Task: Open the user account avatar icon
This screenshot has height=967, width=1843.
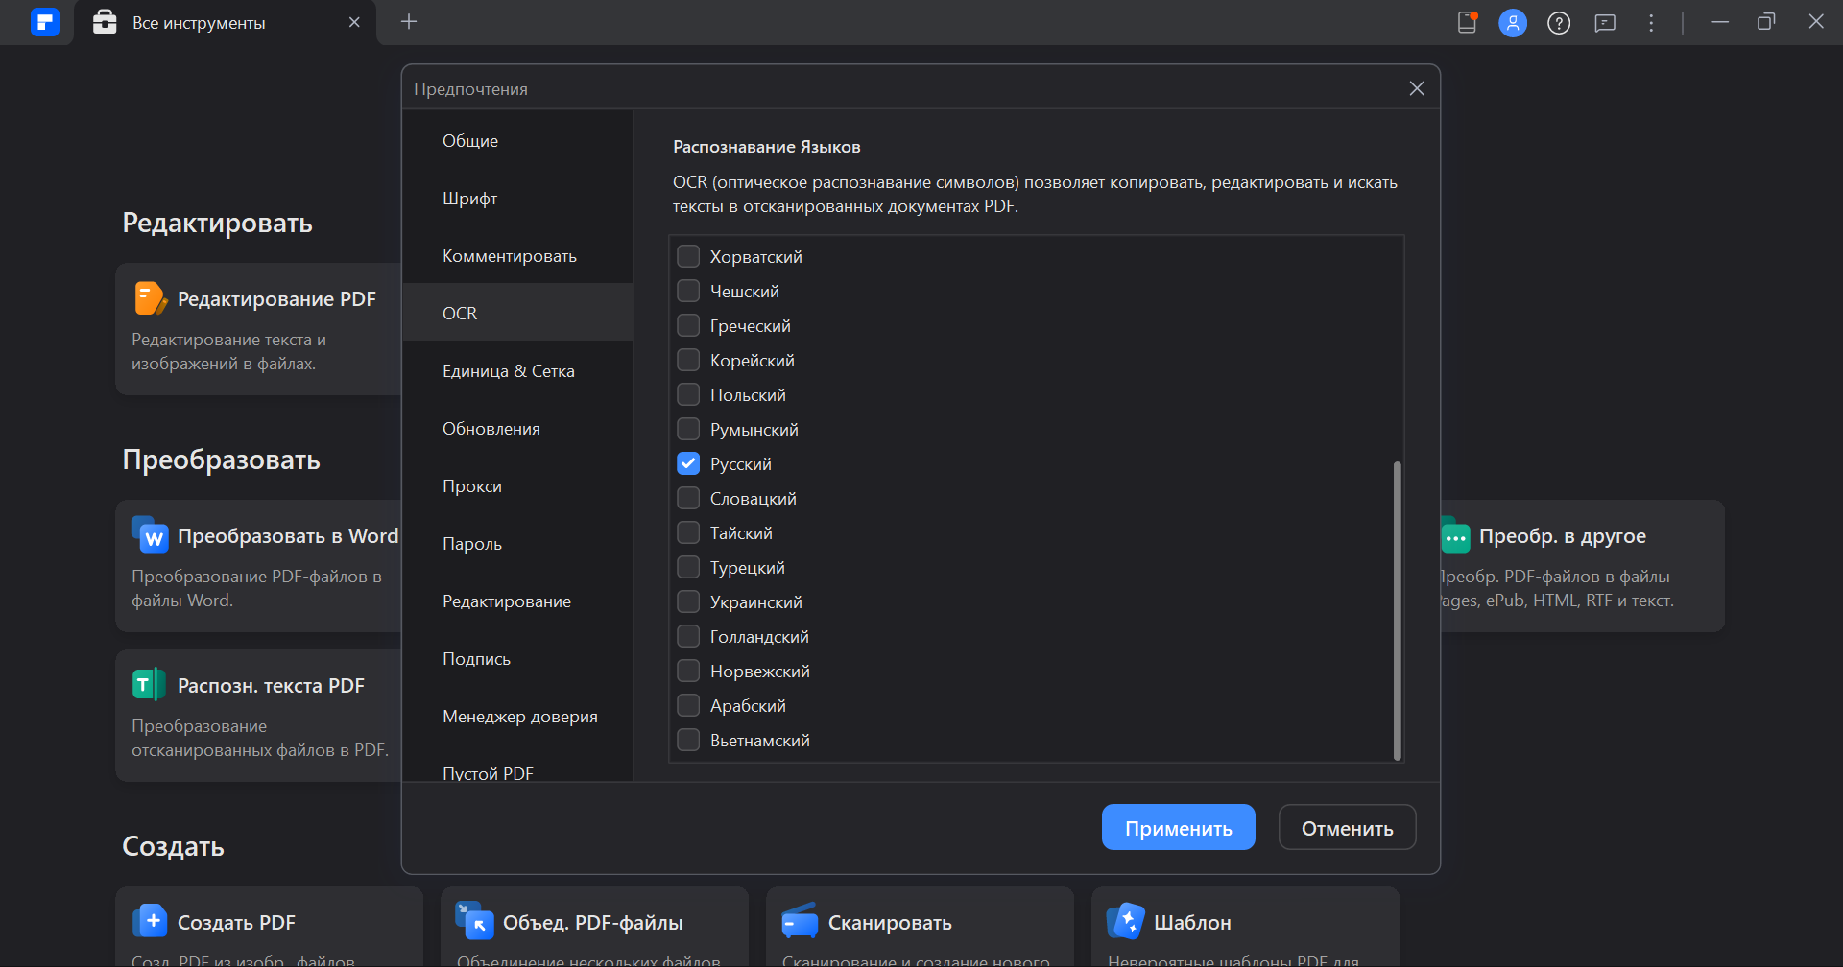Action: [x=1513, y=23]
